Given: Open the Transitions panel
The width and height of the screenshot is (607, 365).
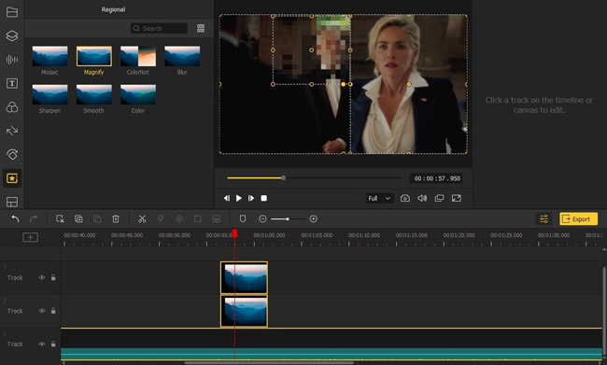Looking at the screenshot, I should pyautogui.click(x=12, y=131).
